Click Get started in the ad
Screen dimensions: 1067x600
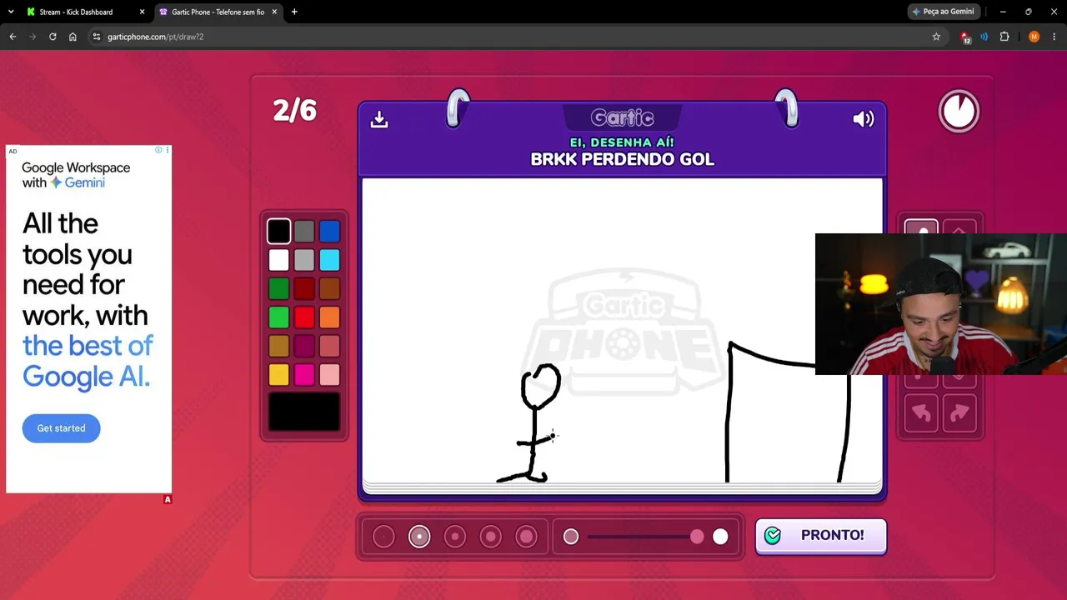(x=61, y=428)
